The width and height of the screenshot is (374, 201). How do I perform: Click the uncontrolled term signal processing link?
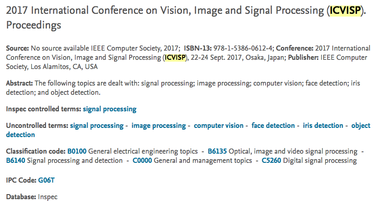click(96, 126)
